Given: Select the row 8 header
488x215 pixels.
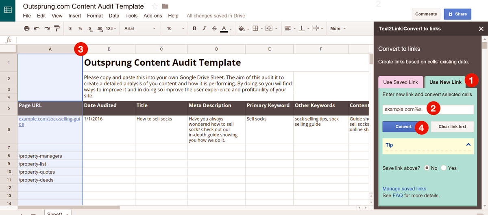Looking at the screenshot, I should point(9,156).
